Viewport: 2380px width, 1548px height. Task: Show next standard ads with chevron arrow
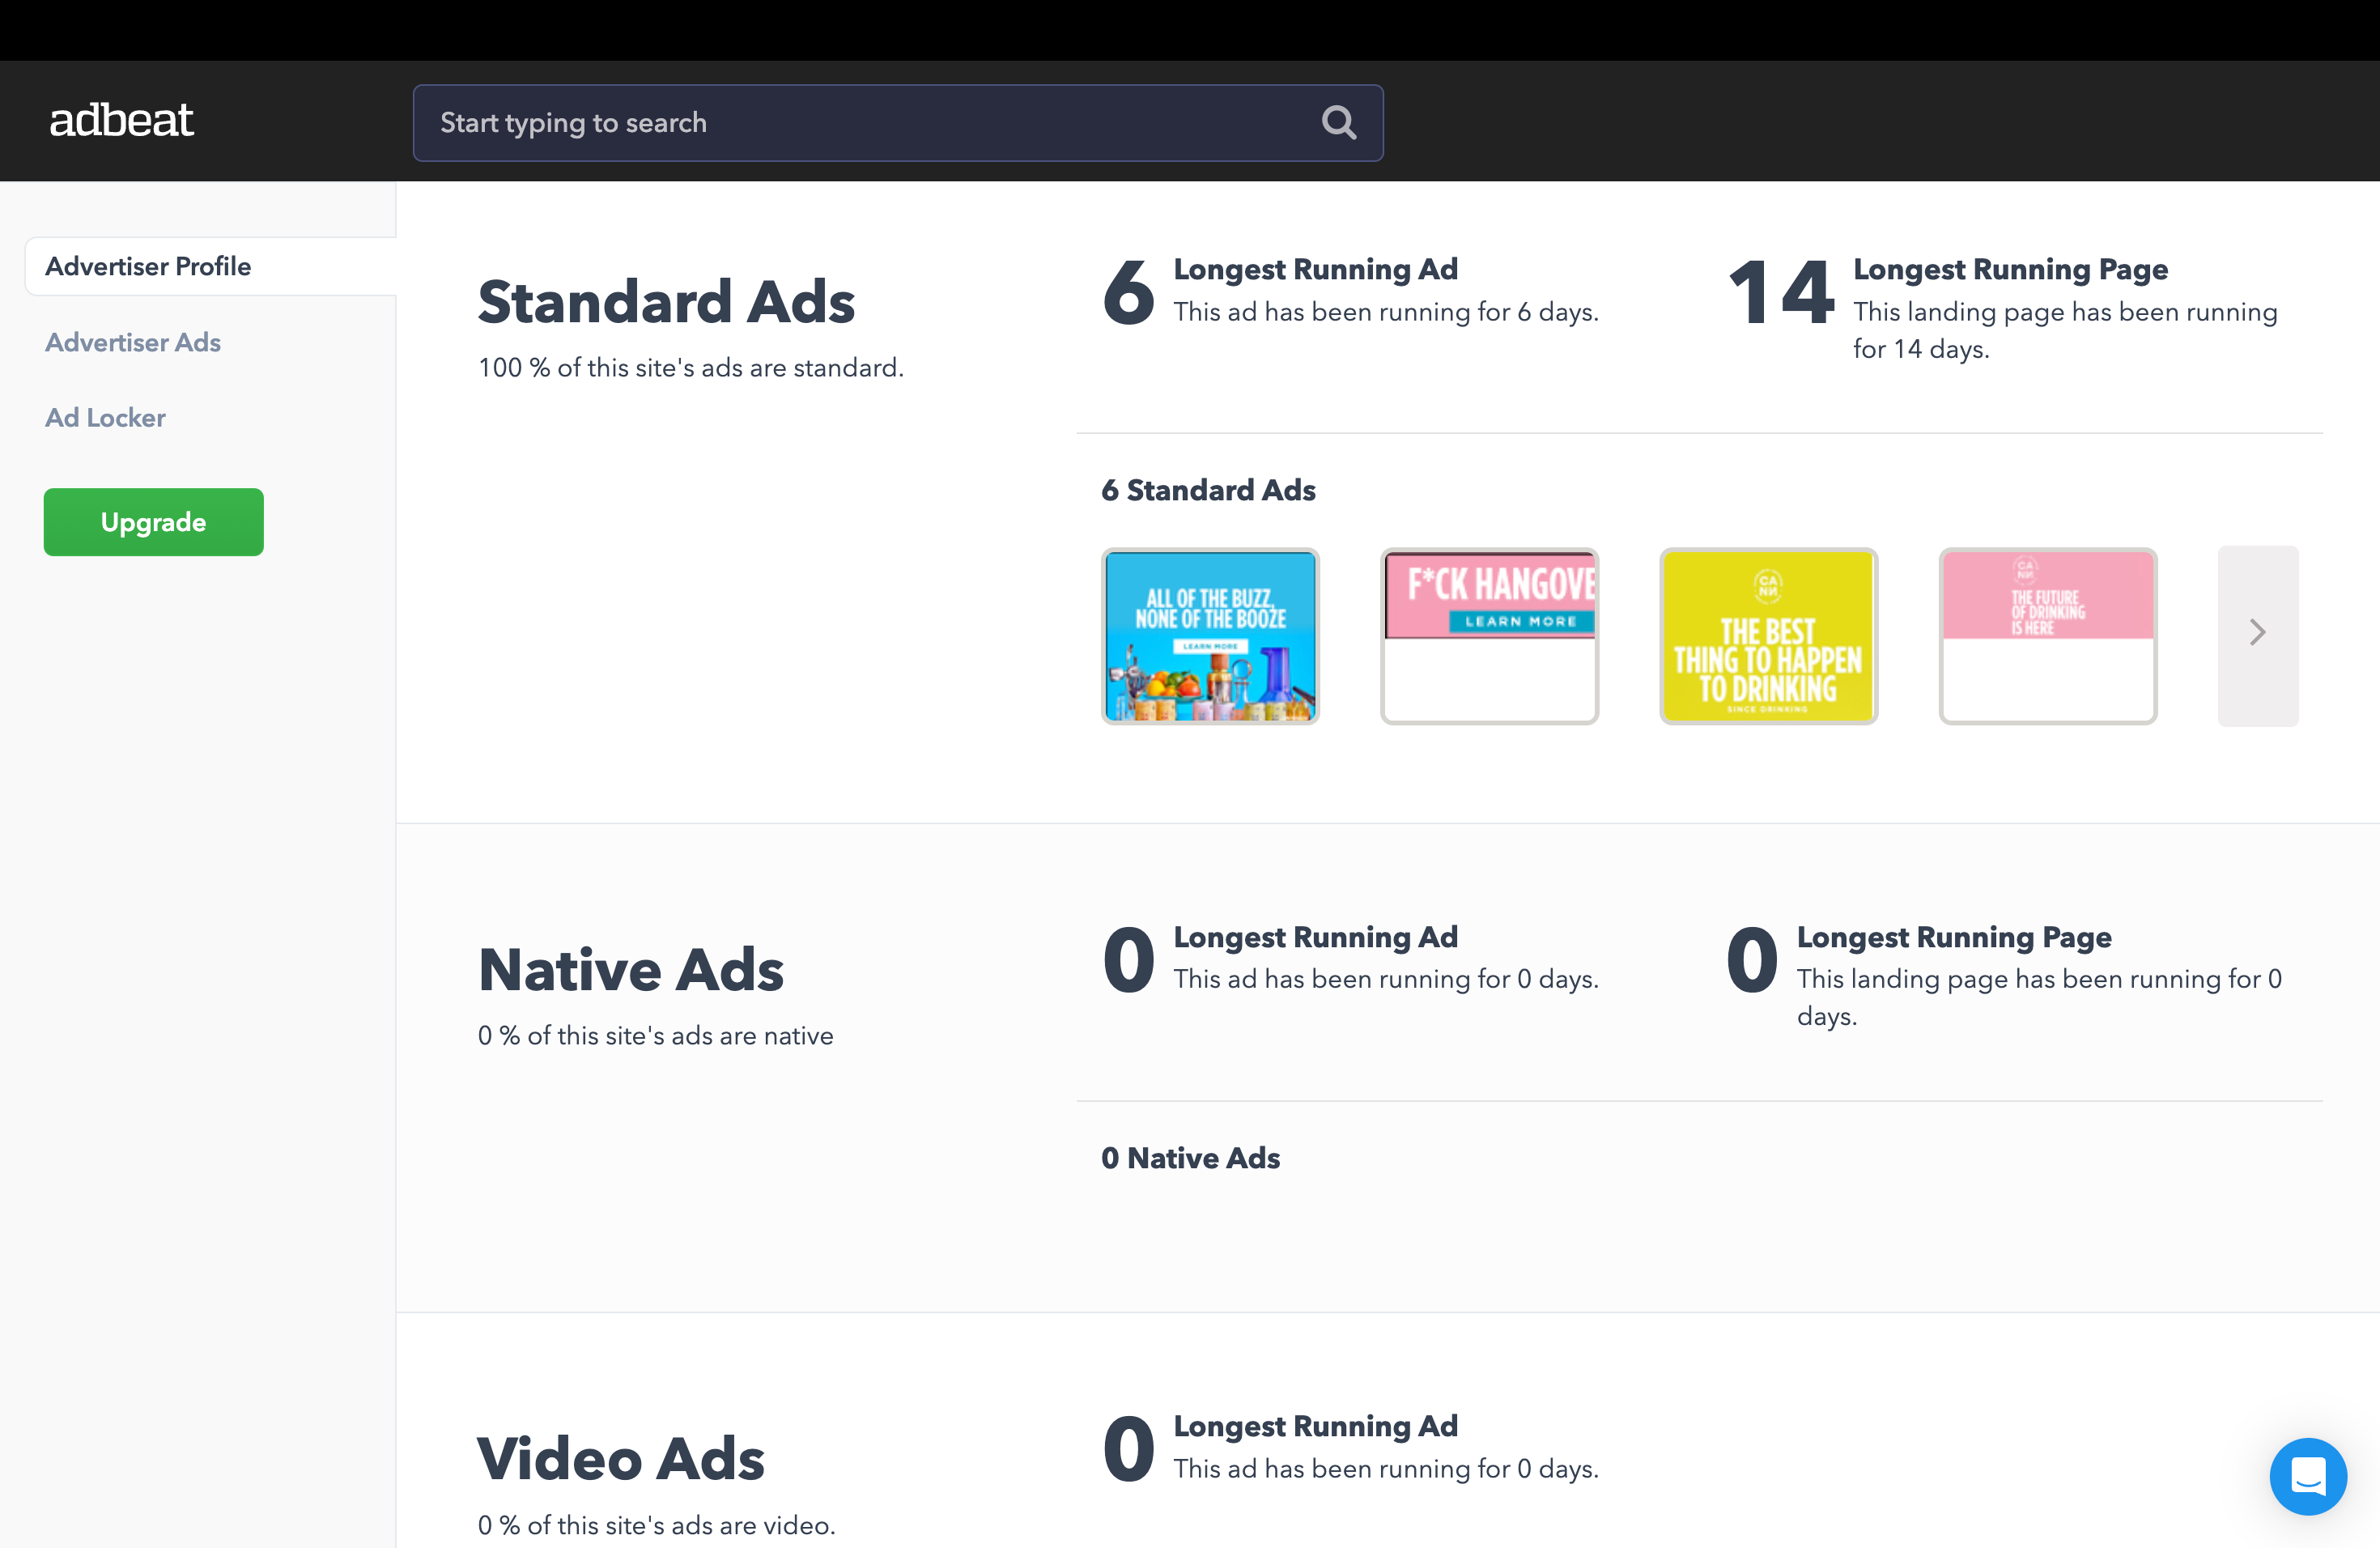point(2257,633)
